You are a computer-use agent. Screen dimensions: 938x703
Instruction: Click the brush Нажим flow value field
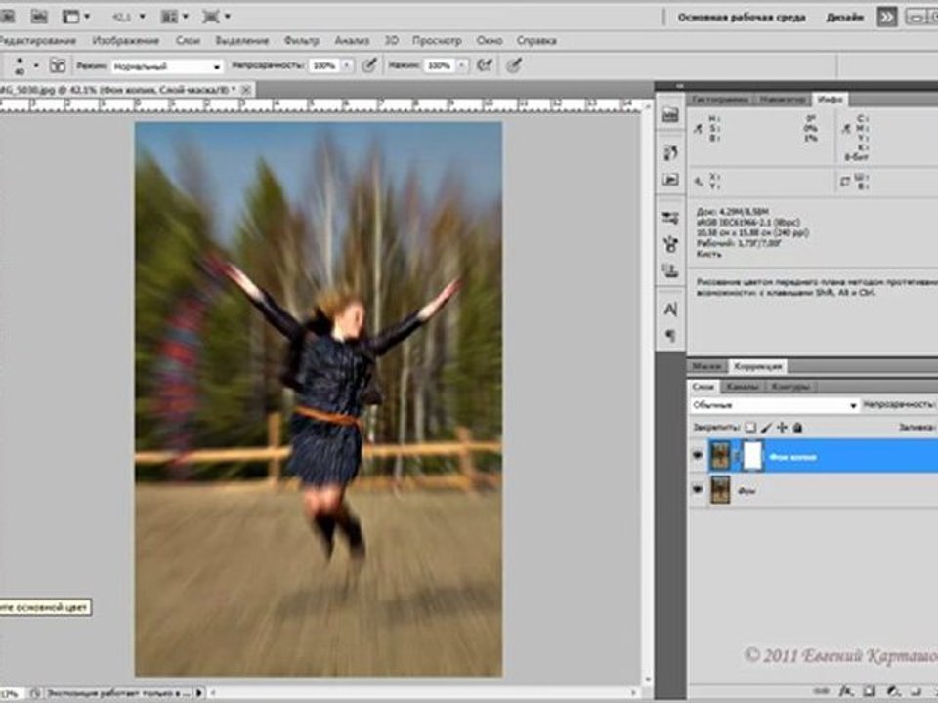click(439, 65)
